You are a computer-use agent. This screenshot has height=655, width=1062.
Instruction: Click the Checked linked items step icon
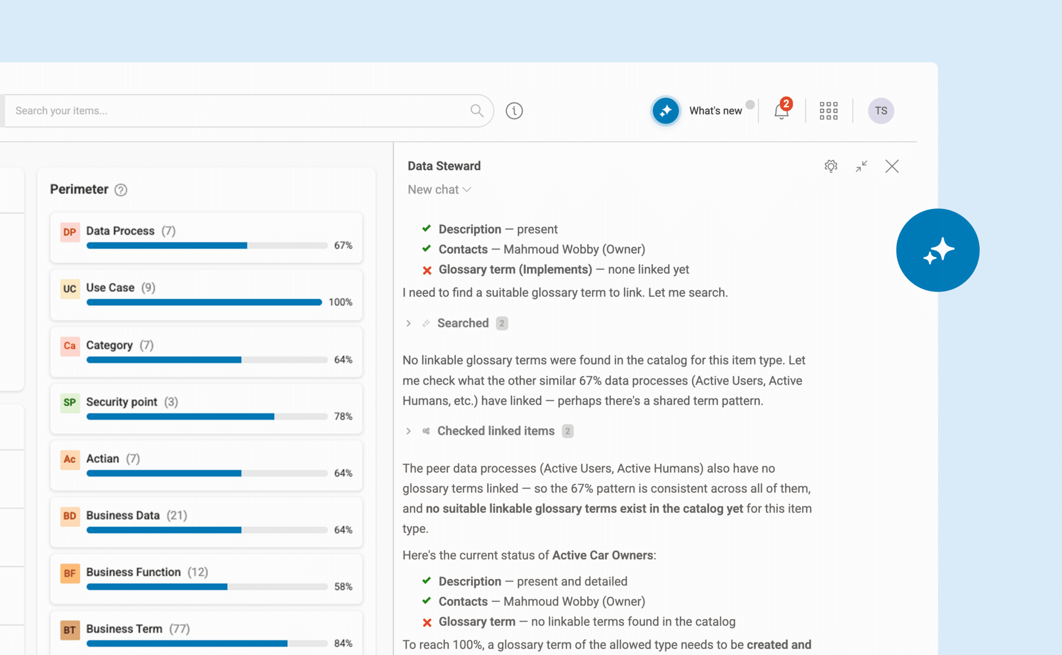[x=426, y=431]
